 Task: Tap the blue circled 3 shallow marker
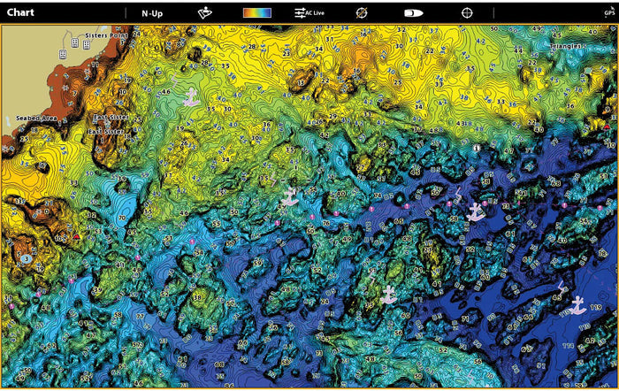26,259
